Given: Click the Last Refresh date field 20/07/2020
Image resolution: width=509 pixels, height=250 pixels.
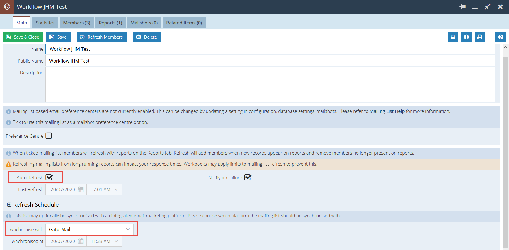Looking at the screenshot, I should (x=66, y=189).
